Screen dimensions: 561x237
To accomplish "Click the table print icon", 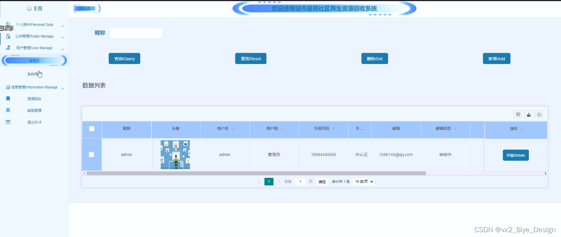I will tap(539, 115).
